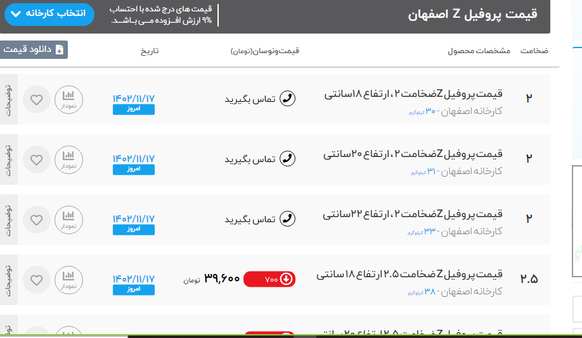Open chart for Z profile 2mm height 22
Screen dimensions: 582x338
pos(68,220)
